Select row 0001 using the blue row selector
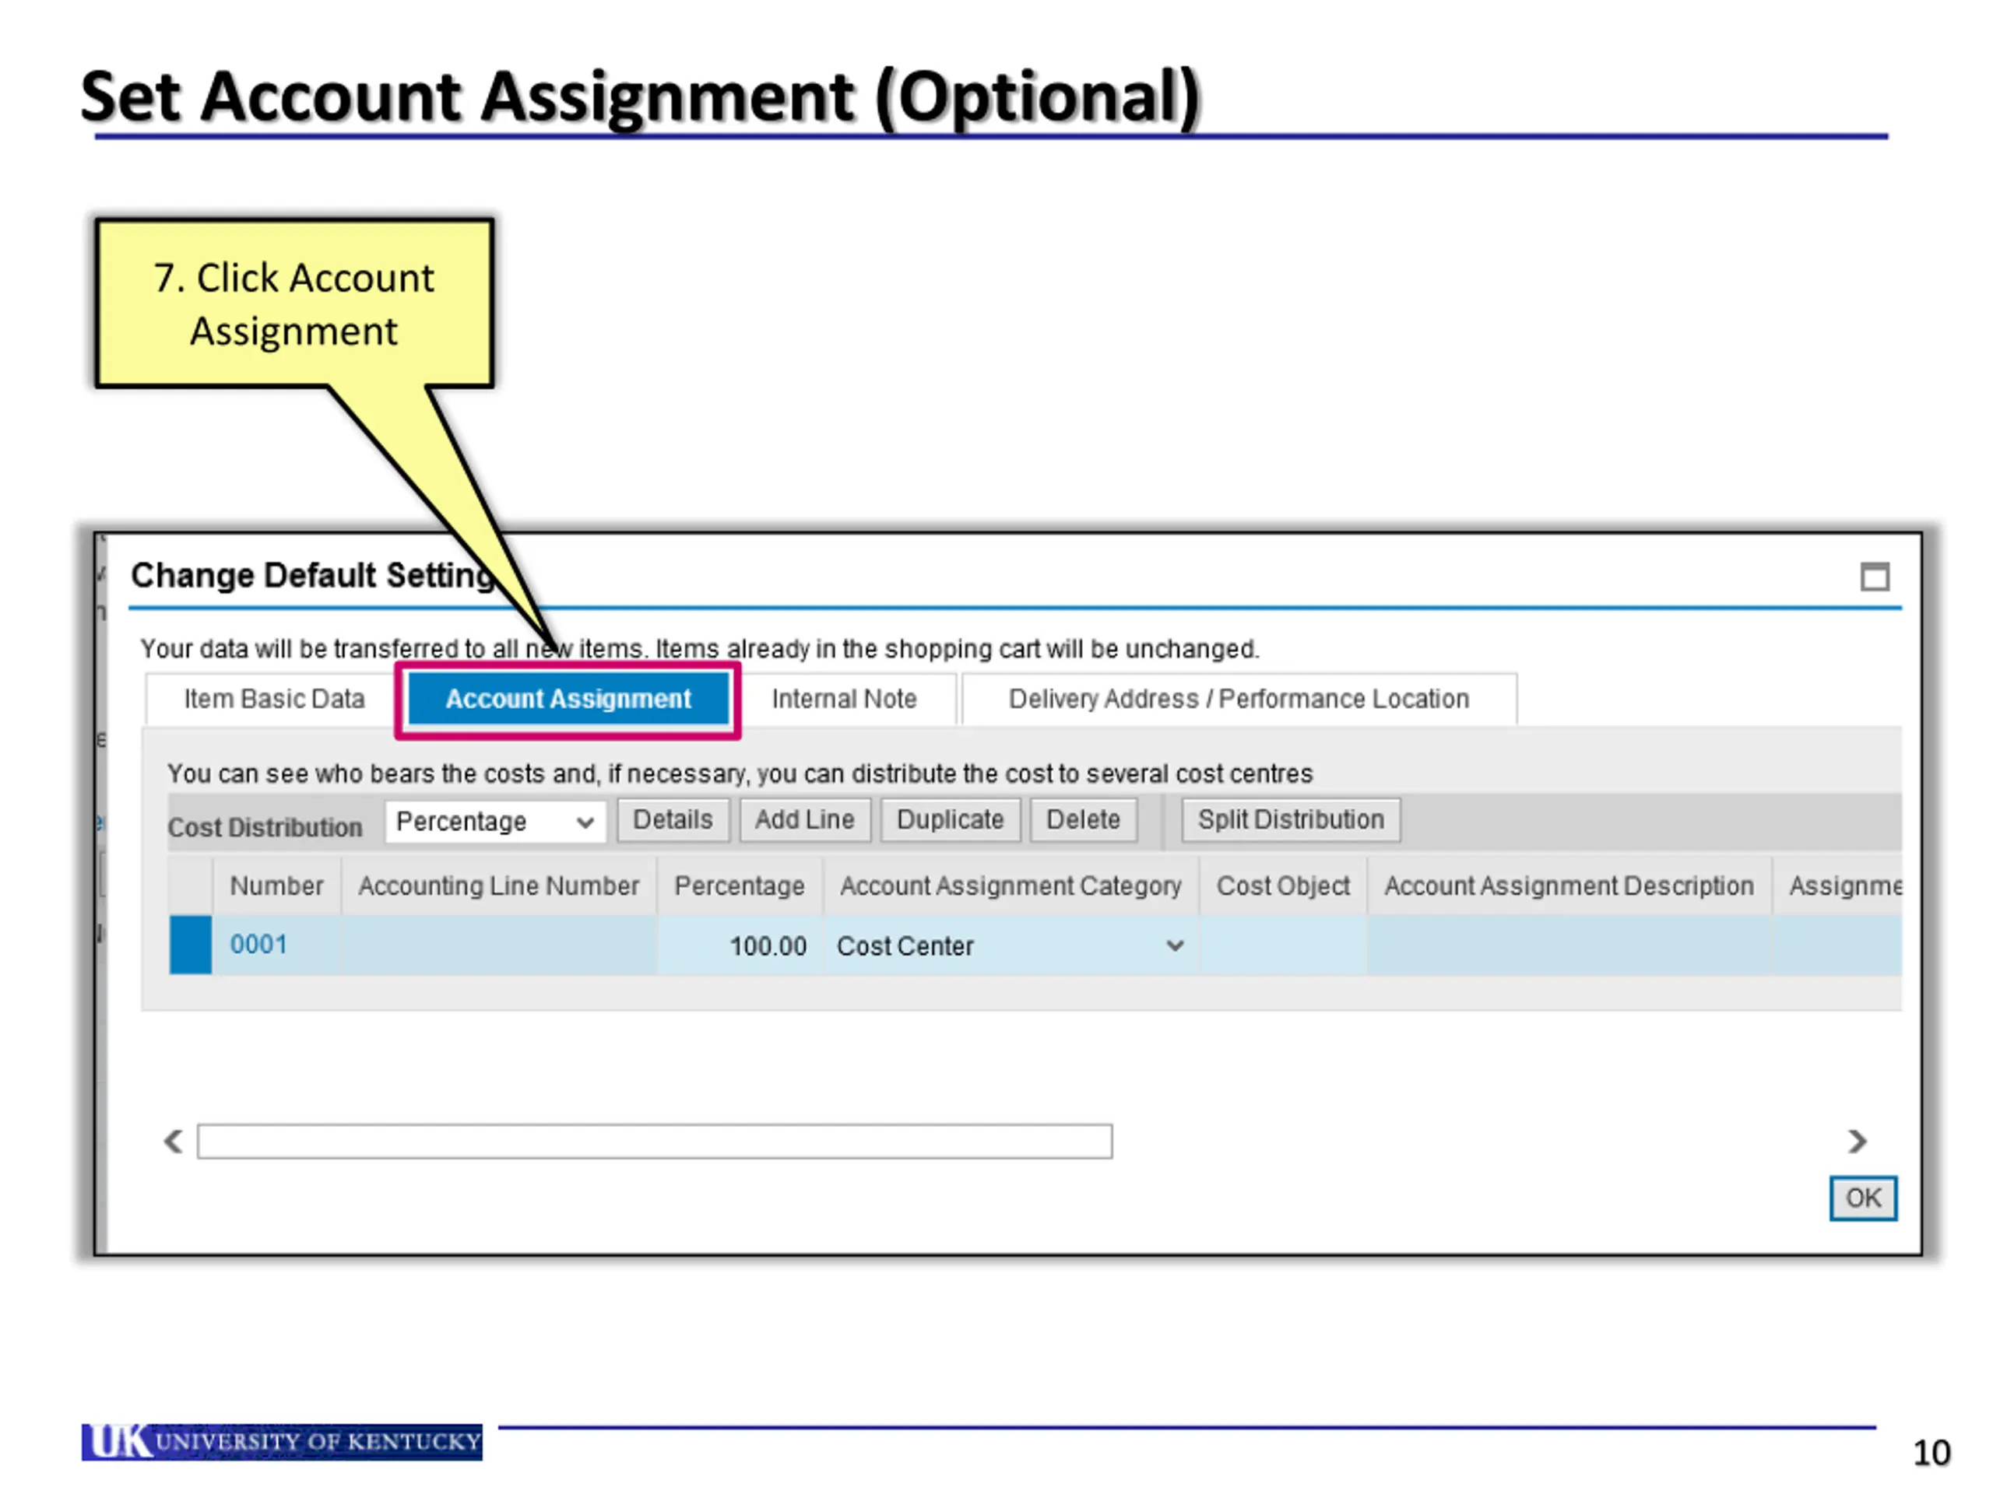 click(x=190, y=945)
